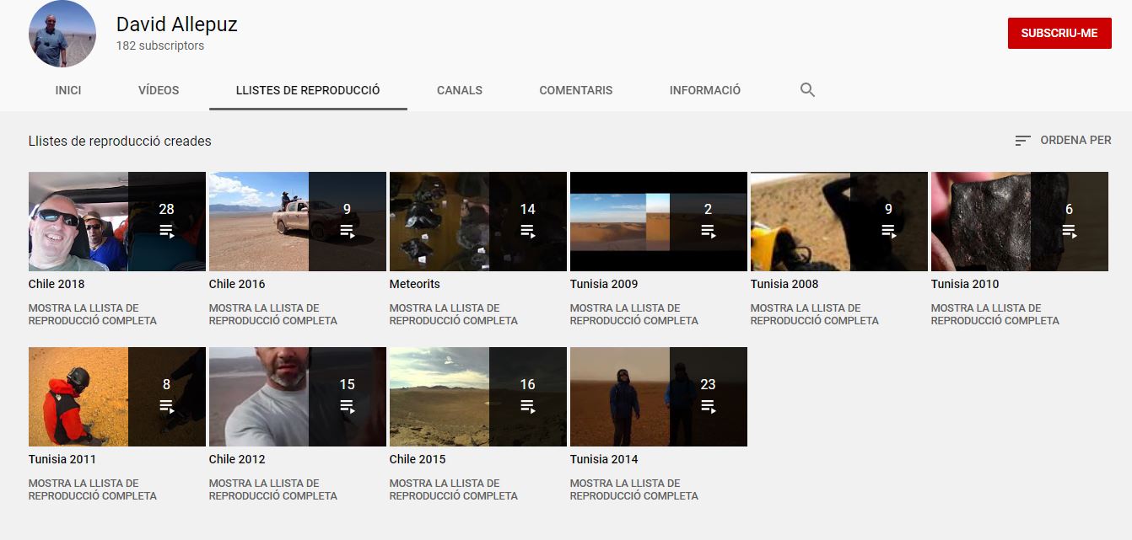Click playlist icon on Chile 2012 thumbnail
Screen dimensions: 1132x540
347,405
